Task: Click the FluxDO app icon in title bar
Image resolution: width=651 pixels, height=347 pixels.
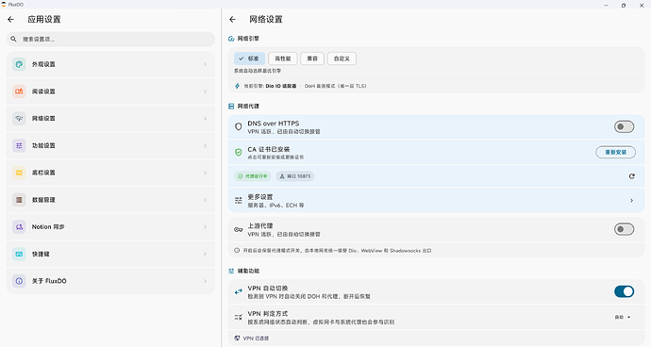Action: (x=4, y=5)
